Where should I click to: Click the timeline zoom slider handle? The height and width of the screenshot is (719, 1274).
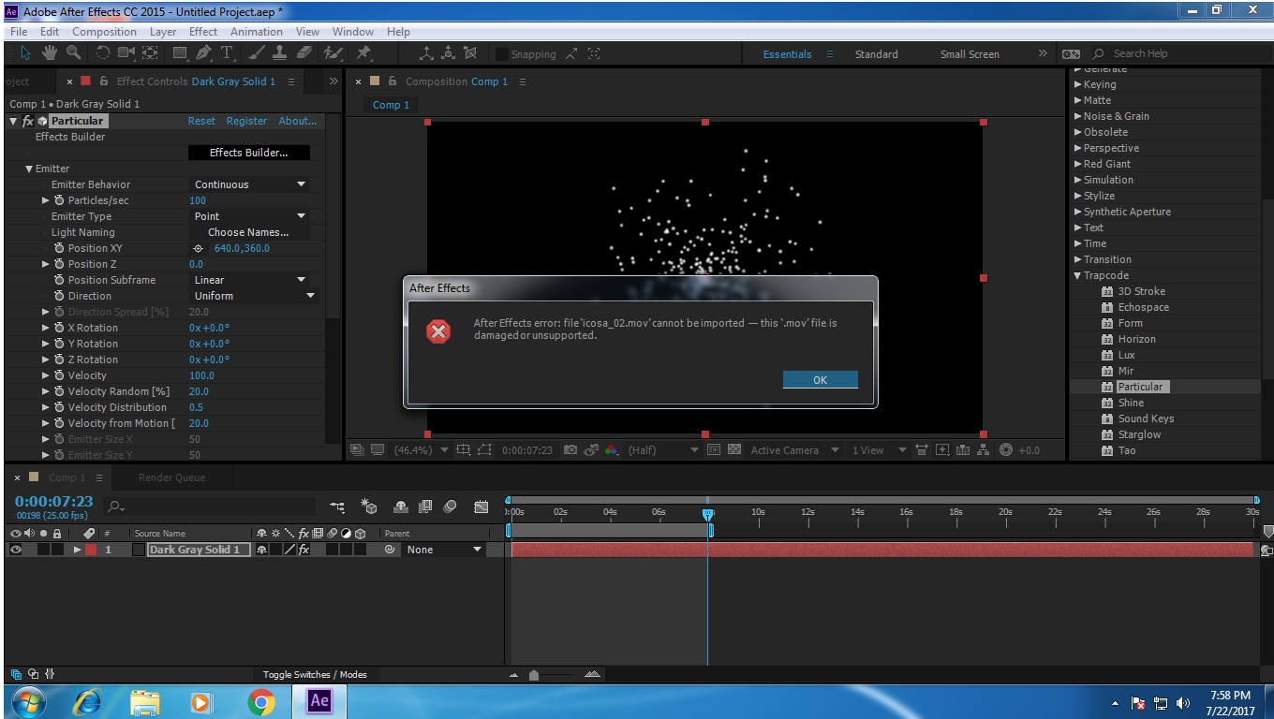point(534,675)
